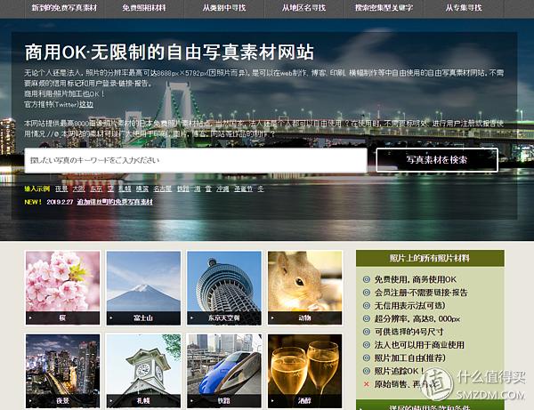Click the yellow NEW! label
Screen dimensions: 534x410
[33, 202]
